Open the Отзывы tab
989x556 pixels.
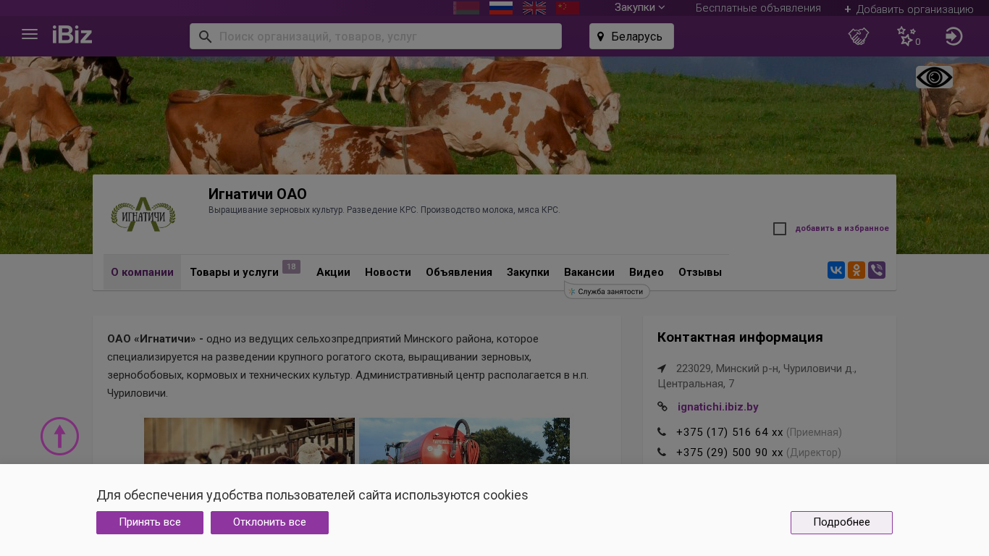700,272
